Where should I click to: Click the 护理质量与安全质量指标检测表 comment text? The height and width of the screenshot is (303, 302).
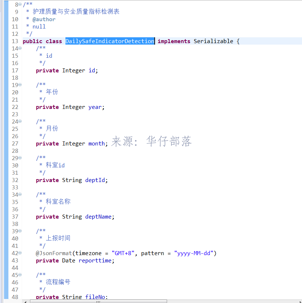(76, 12)
